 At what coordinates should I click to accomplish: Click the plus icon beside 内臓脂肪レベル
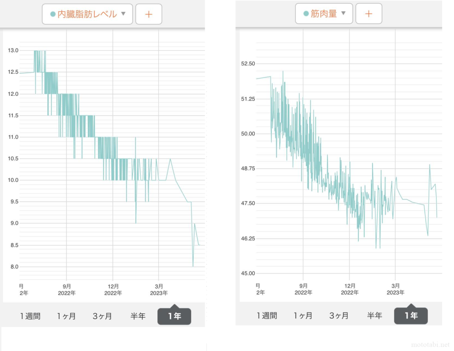point(149,14)
